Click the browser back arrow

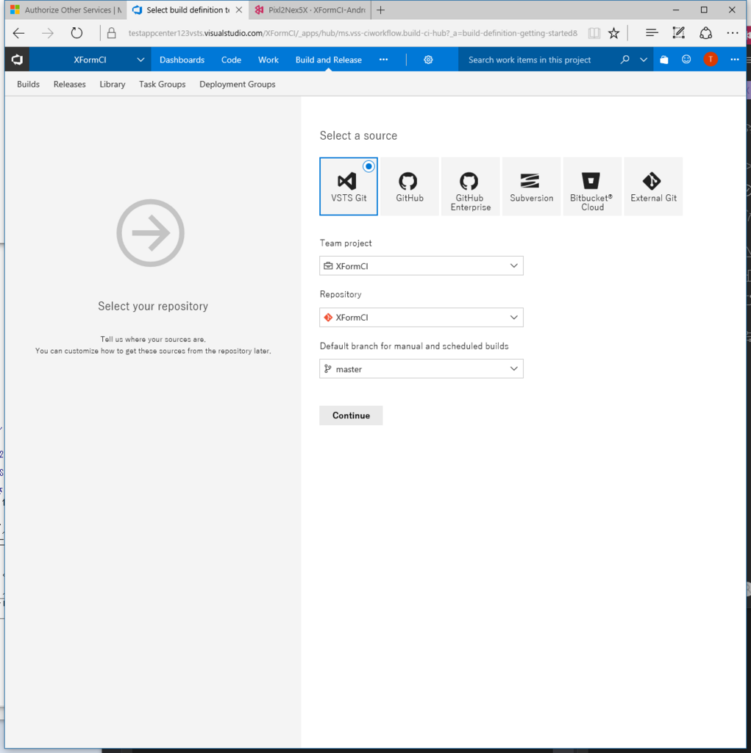click(18, 33)
